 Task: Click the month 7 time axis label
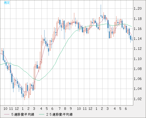60,109
